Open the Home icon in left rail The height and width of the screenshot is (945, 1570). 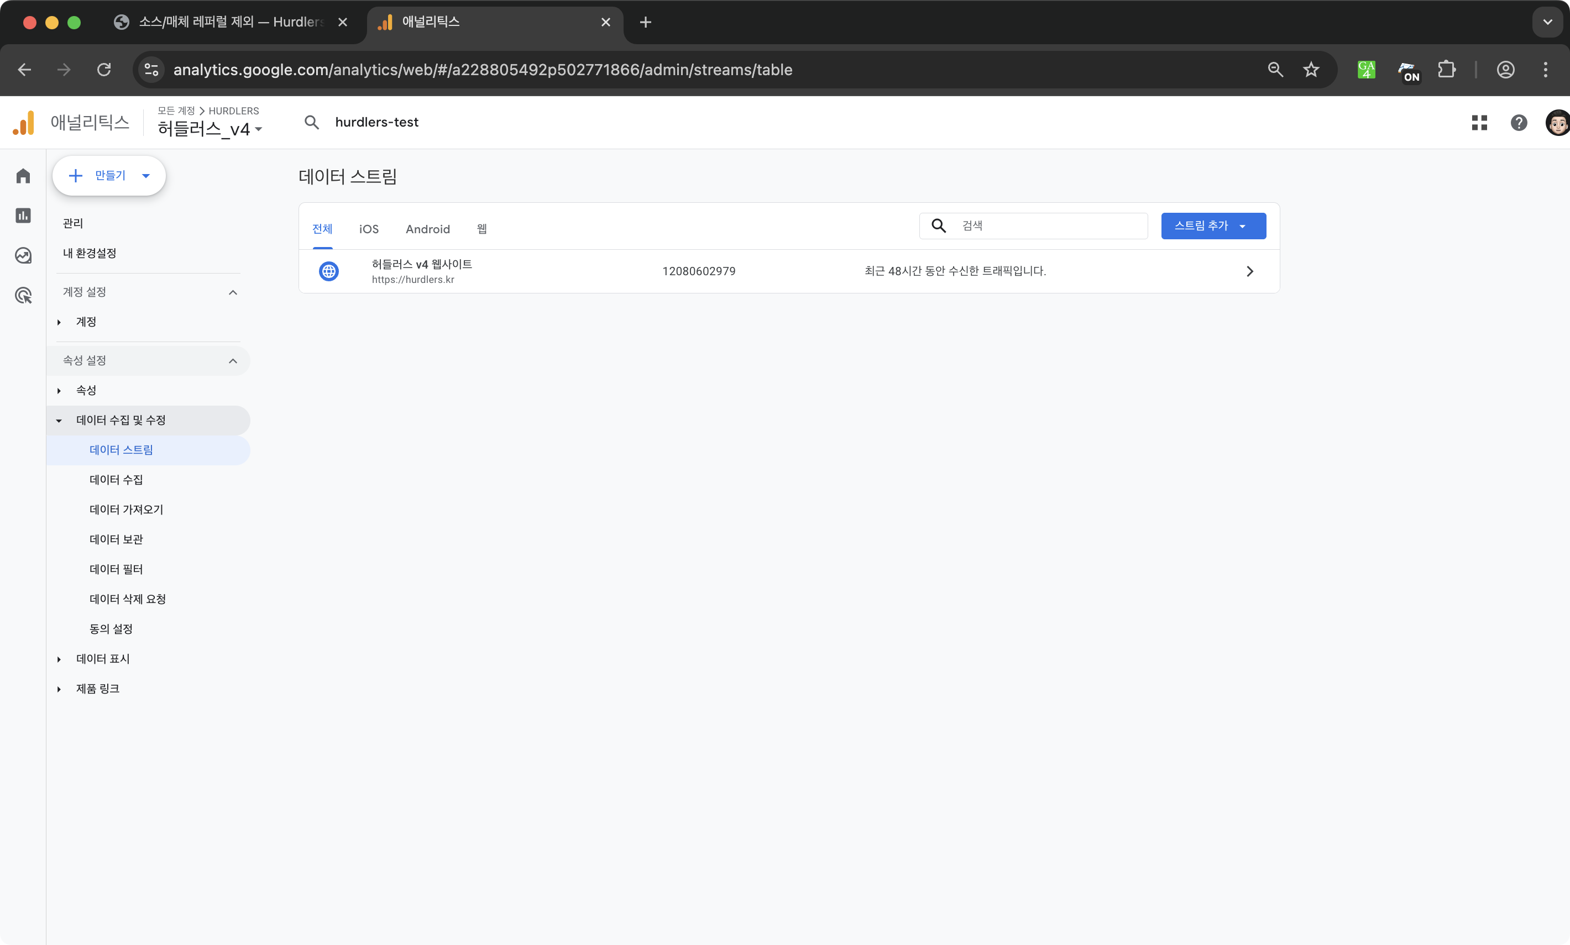click(24, 176)
